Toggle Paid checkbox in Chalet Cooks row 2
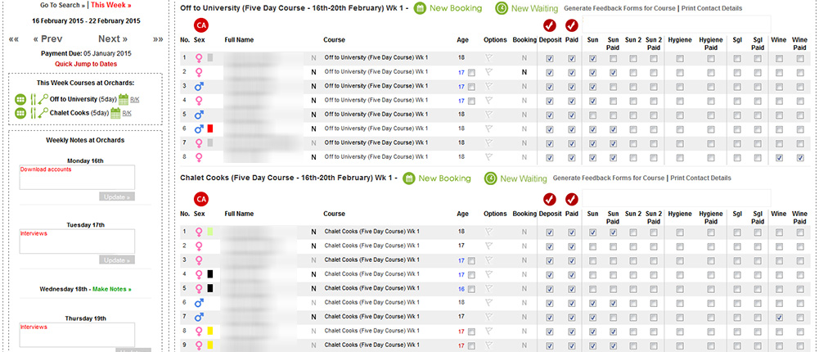Viewport: 819px width, 352px height. click(x=572, y=246)
